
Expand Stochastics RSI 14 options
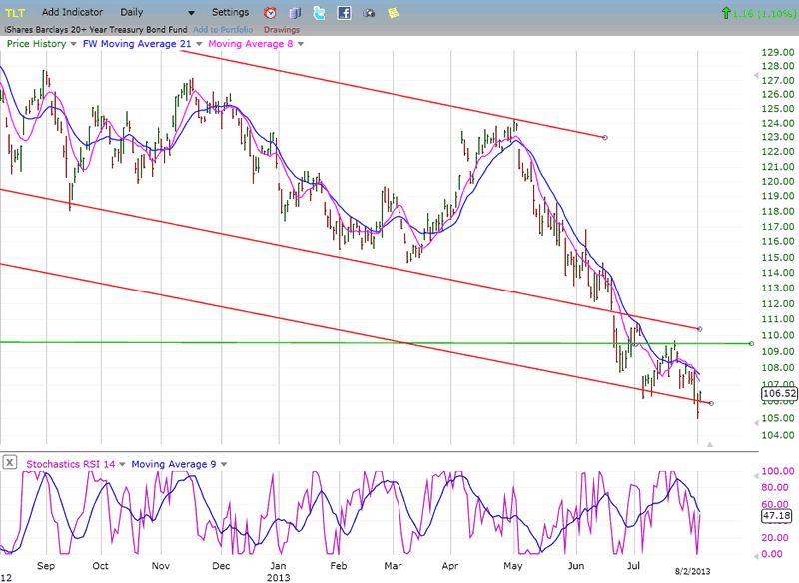pyautogui.click(x=119, y=463)
